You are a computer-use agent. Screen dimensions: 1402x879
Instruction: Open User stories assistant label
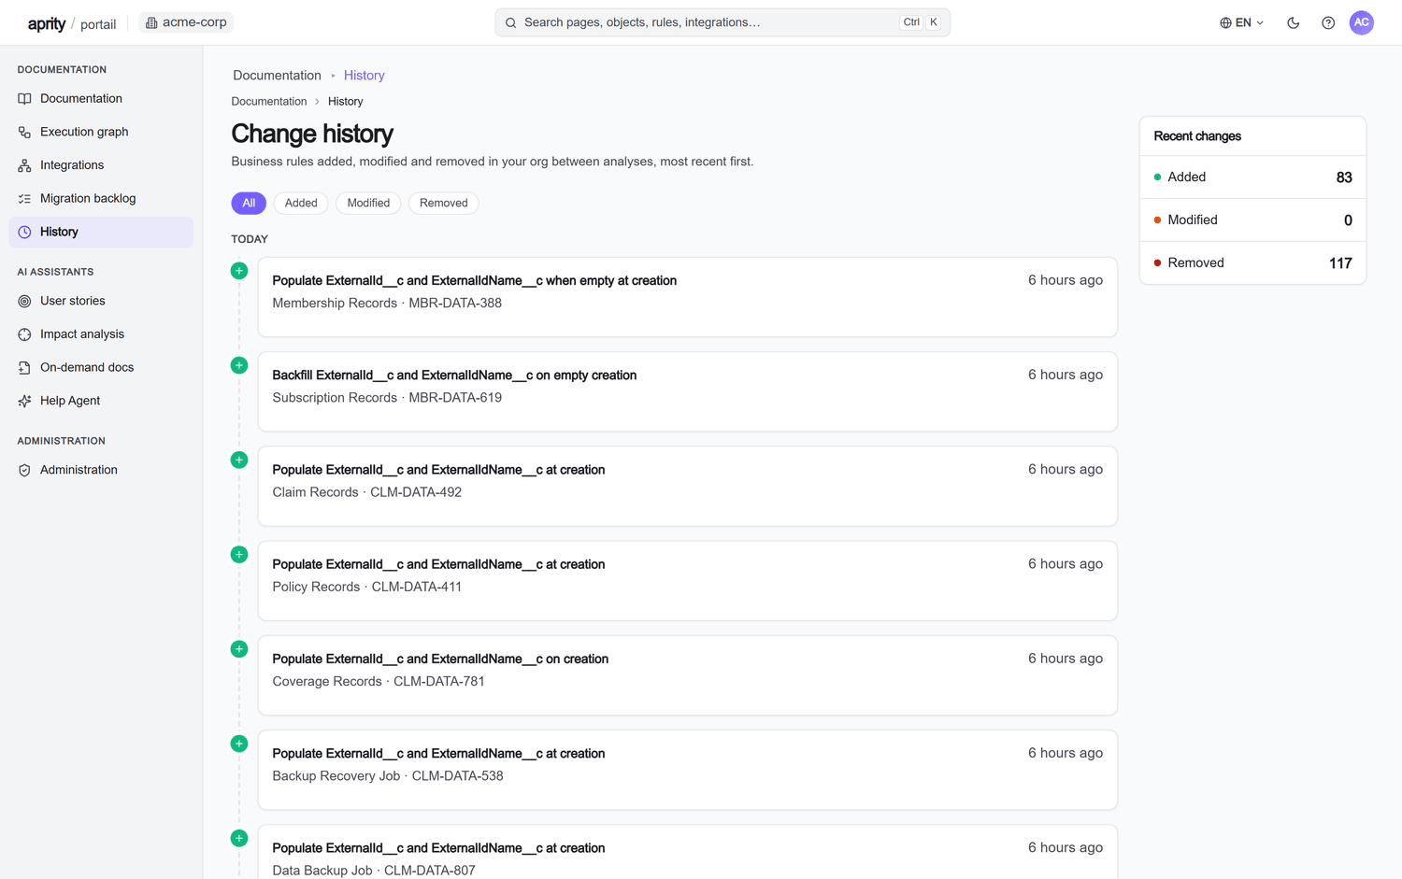[73, 301]
